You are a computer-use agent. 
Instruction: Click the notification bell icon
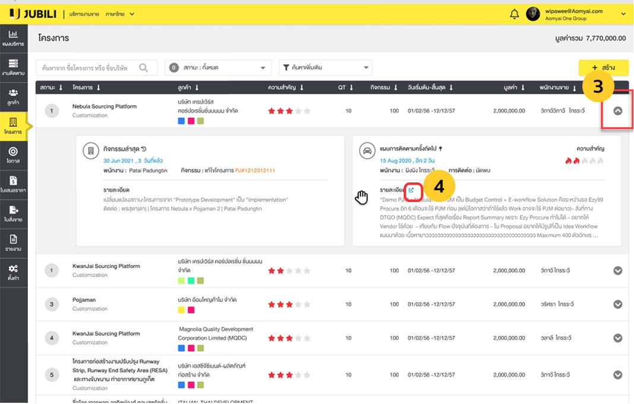(x=514, y=14)
